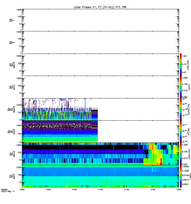Click the "1020" time tick label
Viewport: 191px width, 204px height.
[48, 189]
